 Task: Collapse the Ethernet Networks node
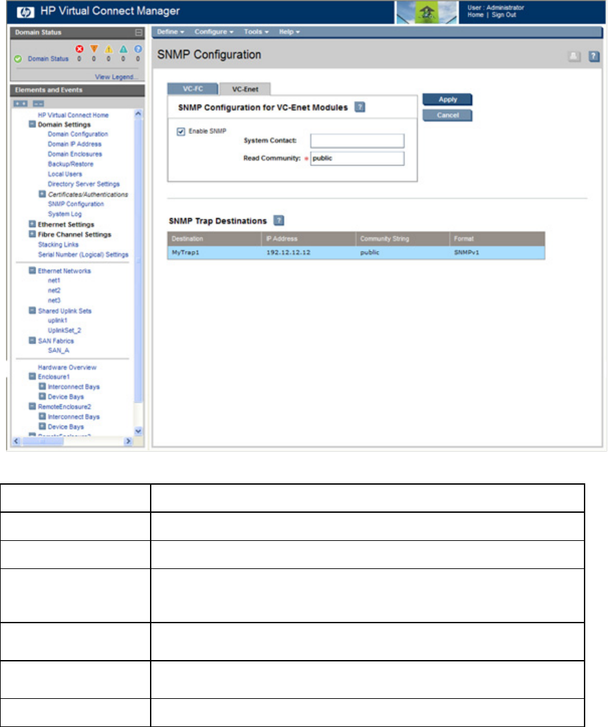32,270
